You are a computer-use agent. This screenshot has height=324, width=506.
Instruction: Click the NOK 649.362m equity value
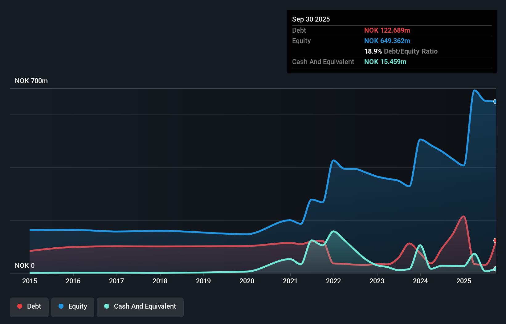(387, 41)
